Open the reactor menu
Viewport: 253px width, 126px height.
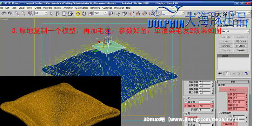pyautogui.click(x=58, y=8)
